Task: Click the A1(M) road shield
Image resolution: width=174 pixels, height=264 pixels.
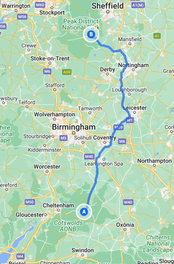Action: tap(138, 5)
